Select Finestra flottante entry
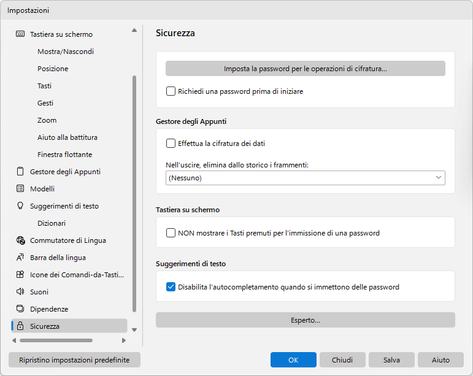Screen dimensions: 473x376 click(65, 155)
